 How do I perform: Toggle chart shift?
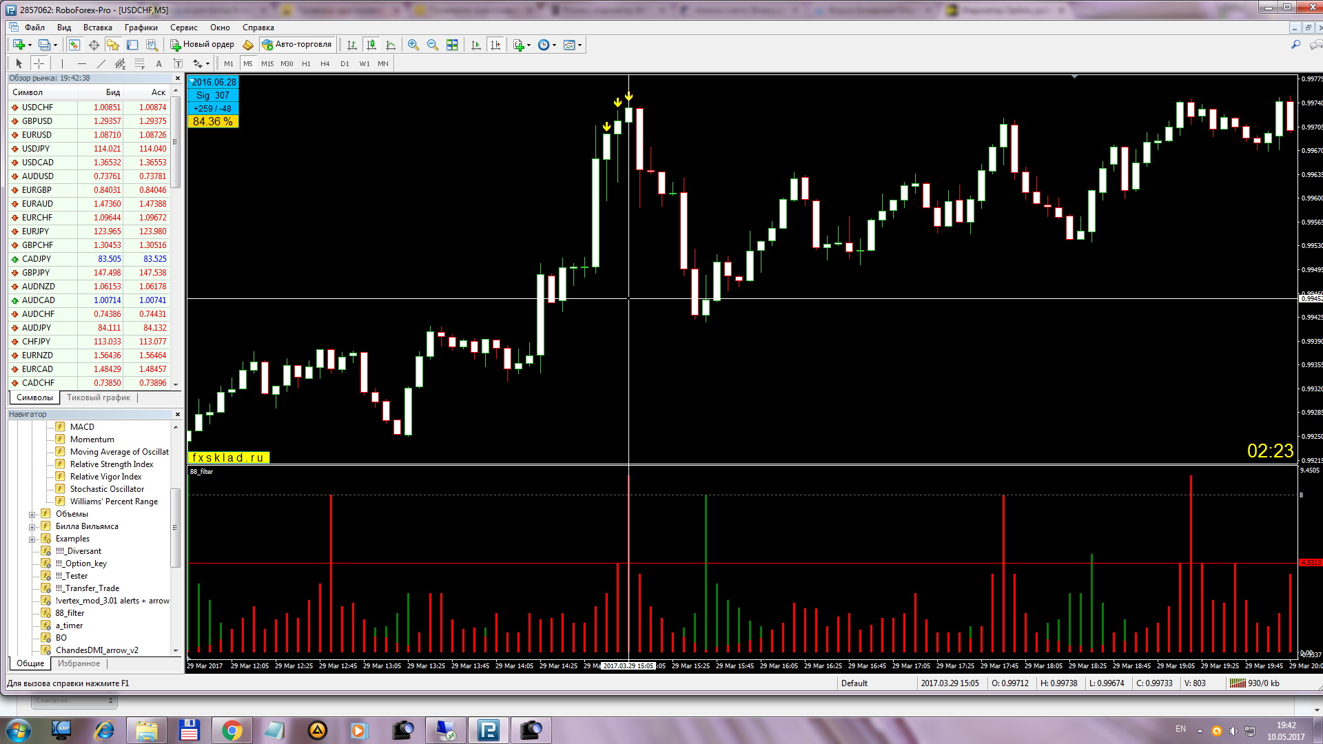coord(495,45)
